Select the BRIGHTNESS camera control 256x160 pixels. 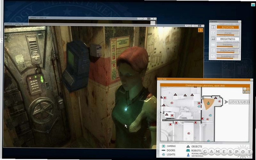pos(228,39)
